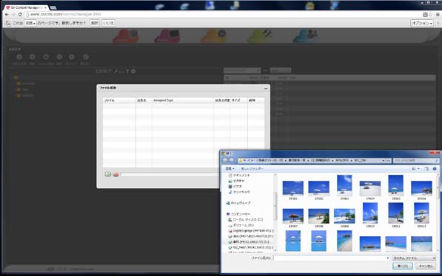This screenshot has width=442, height=276.
Task: Click the green add-file icon in the upload dialog
Action: pyautogui.click(x=107, y=174)
